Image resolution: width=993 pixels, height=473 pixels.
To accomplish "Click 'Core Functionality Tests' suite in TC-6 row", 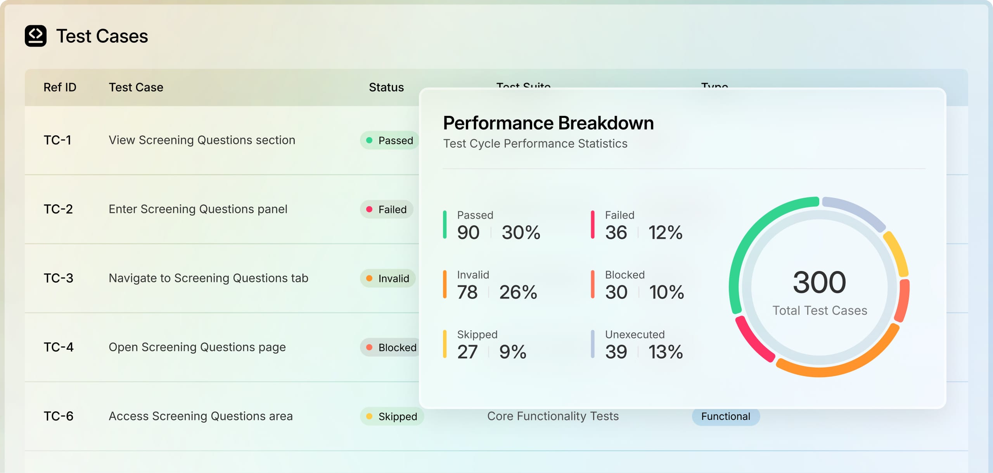I will [x=553, y=416].
